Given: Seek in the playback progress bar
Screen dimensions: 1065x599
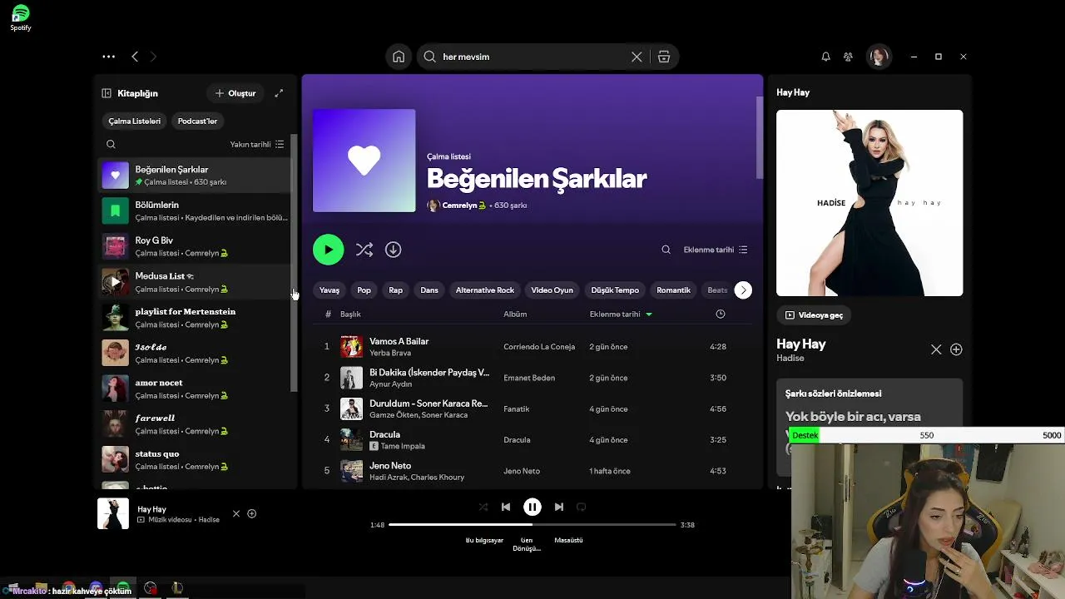Looking at the screenshot, I should click(x=532, y=525).
